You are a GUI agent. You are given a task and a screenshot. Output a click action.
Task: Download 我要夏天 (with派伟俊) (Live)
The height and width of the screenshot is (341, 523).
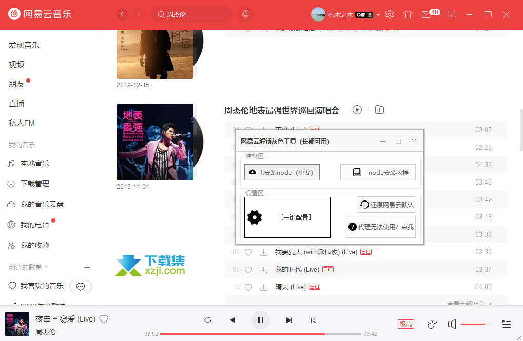pos(263,252)
